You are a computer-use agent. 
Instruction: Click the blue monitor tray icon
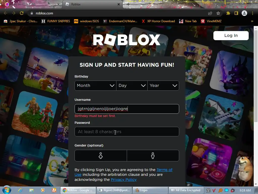coord(227,190)
